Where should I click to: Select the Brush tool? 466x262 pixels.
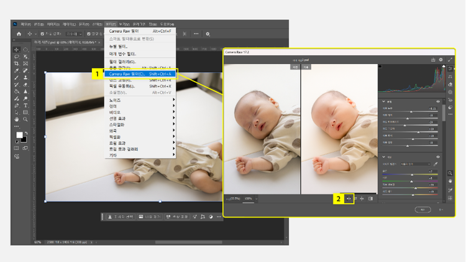coord(16,77)
